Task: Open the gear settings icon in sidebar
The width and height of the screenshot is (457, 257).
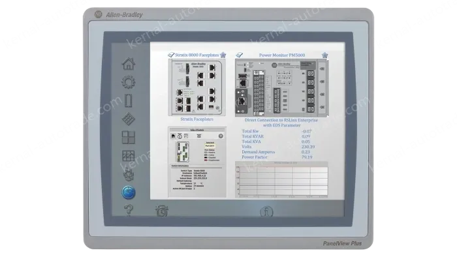Action: (128, 82)
